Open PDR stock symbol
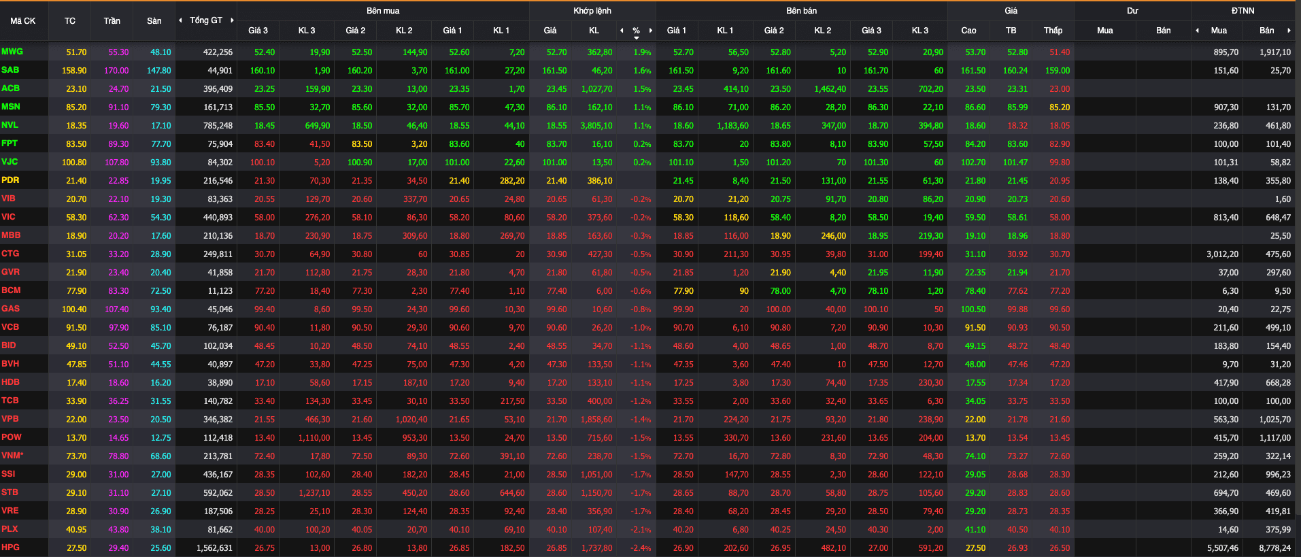This screenshot has width=1301, height=557. coord(10,180)
